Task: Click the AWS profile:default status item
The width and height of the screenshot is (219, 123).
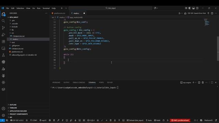Action: 180,120
